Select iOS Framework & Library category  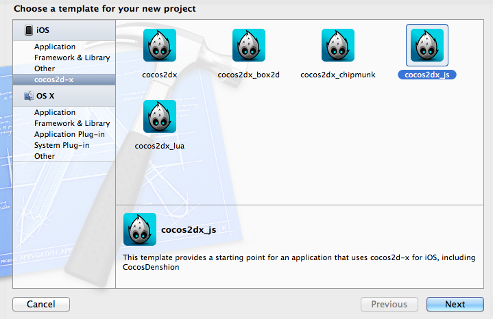[x=72, y=58]
